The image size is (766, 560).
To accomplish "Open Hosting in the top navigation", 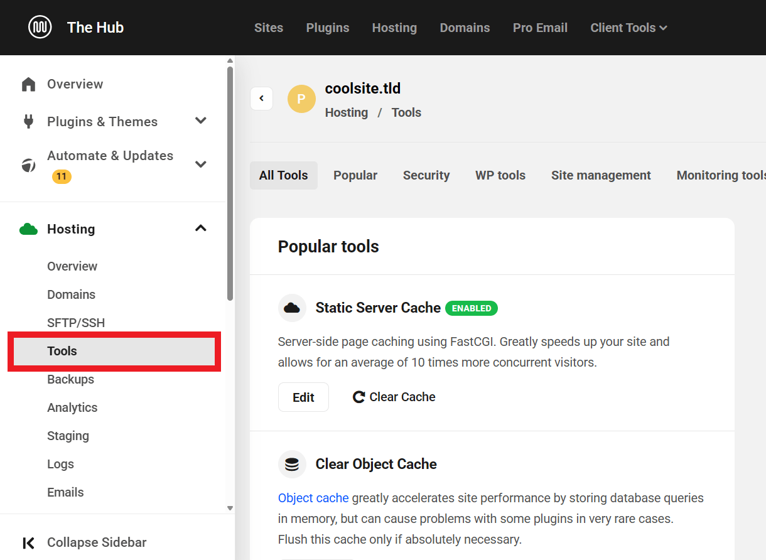I will (x=394, y=28).
